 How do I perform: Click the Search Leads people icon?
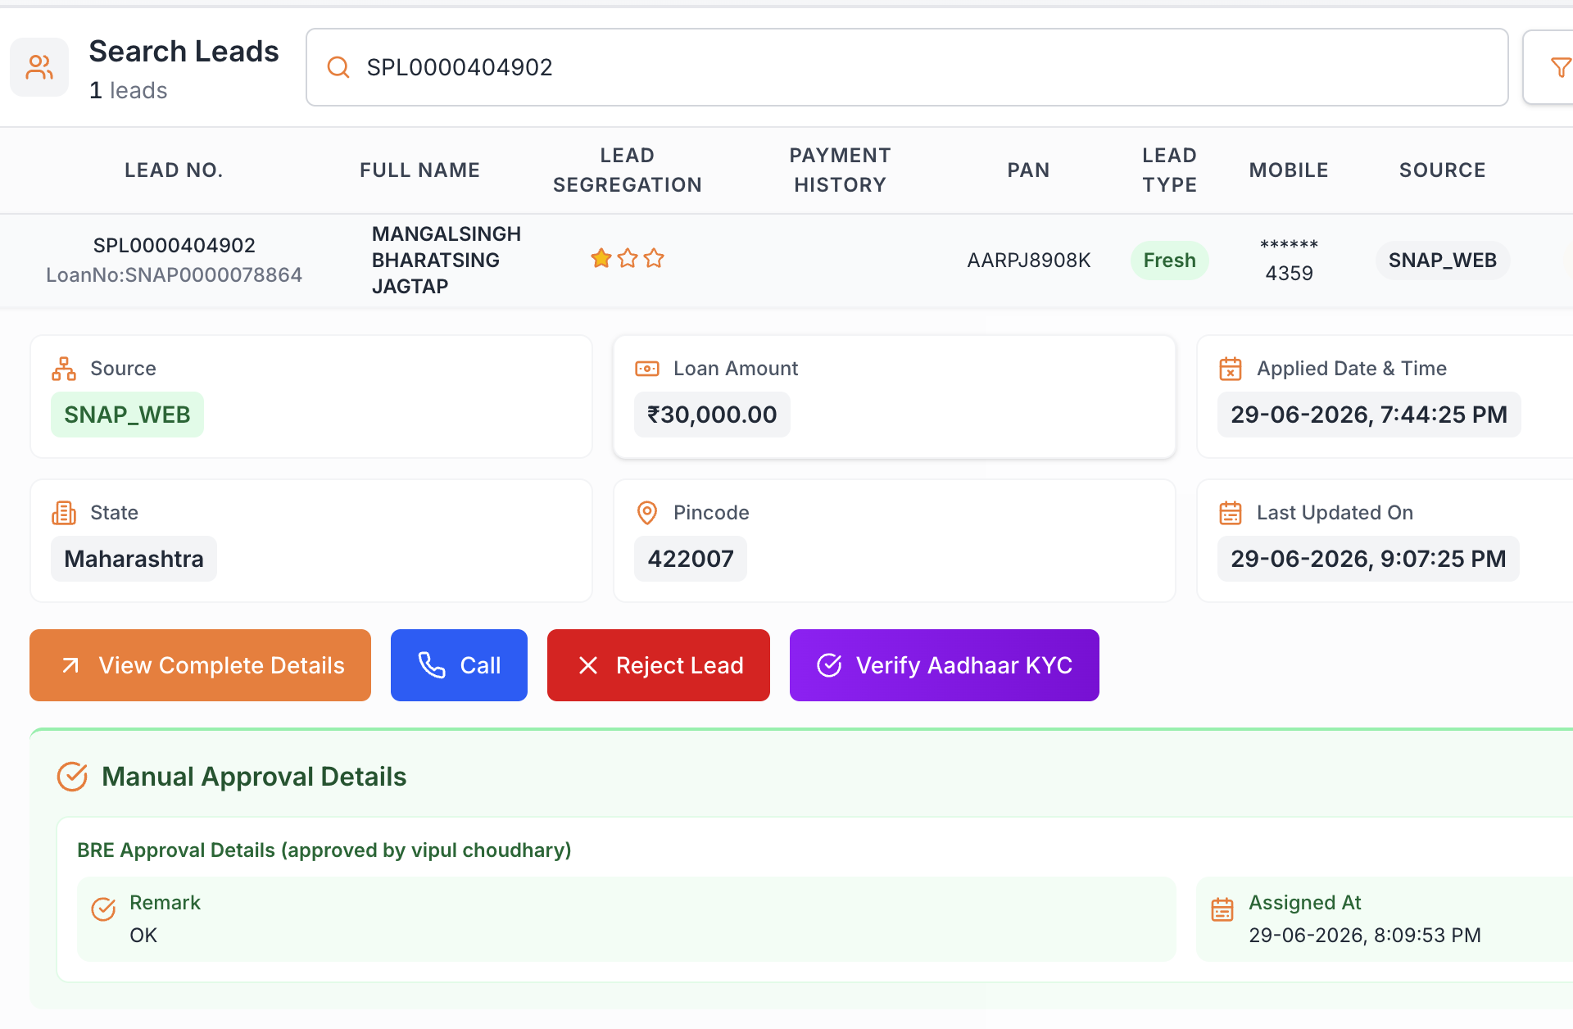39,67
